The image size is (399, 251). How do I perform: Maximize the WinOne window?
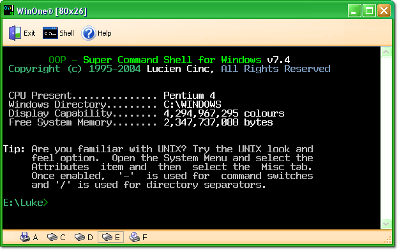tap(369, 11)
